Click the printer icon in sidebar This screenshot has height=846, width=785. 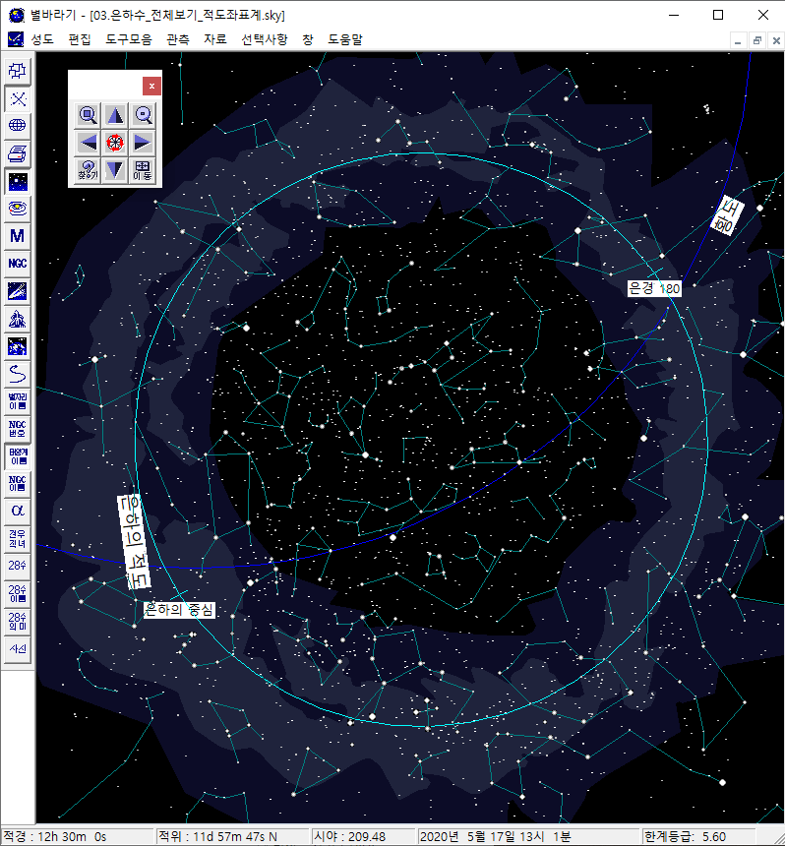pyautogui.click(x=18, y=153)
